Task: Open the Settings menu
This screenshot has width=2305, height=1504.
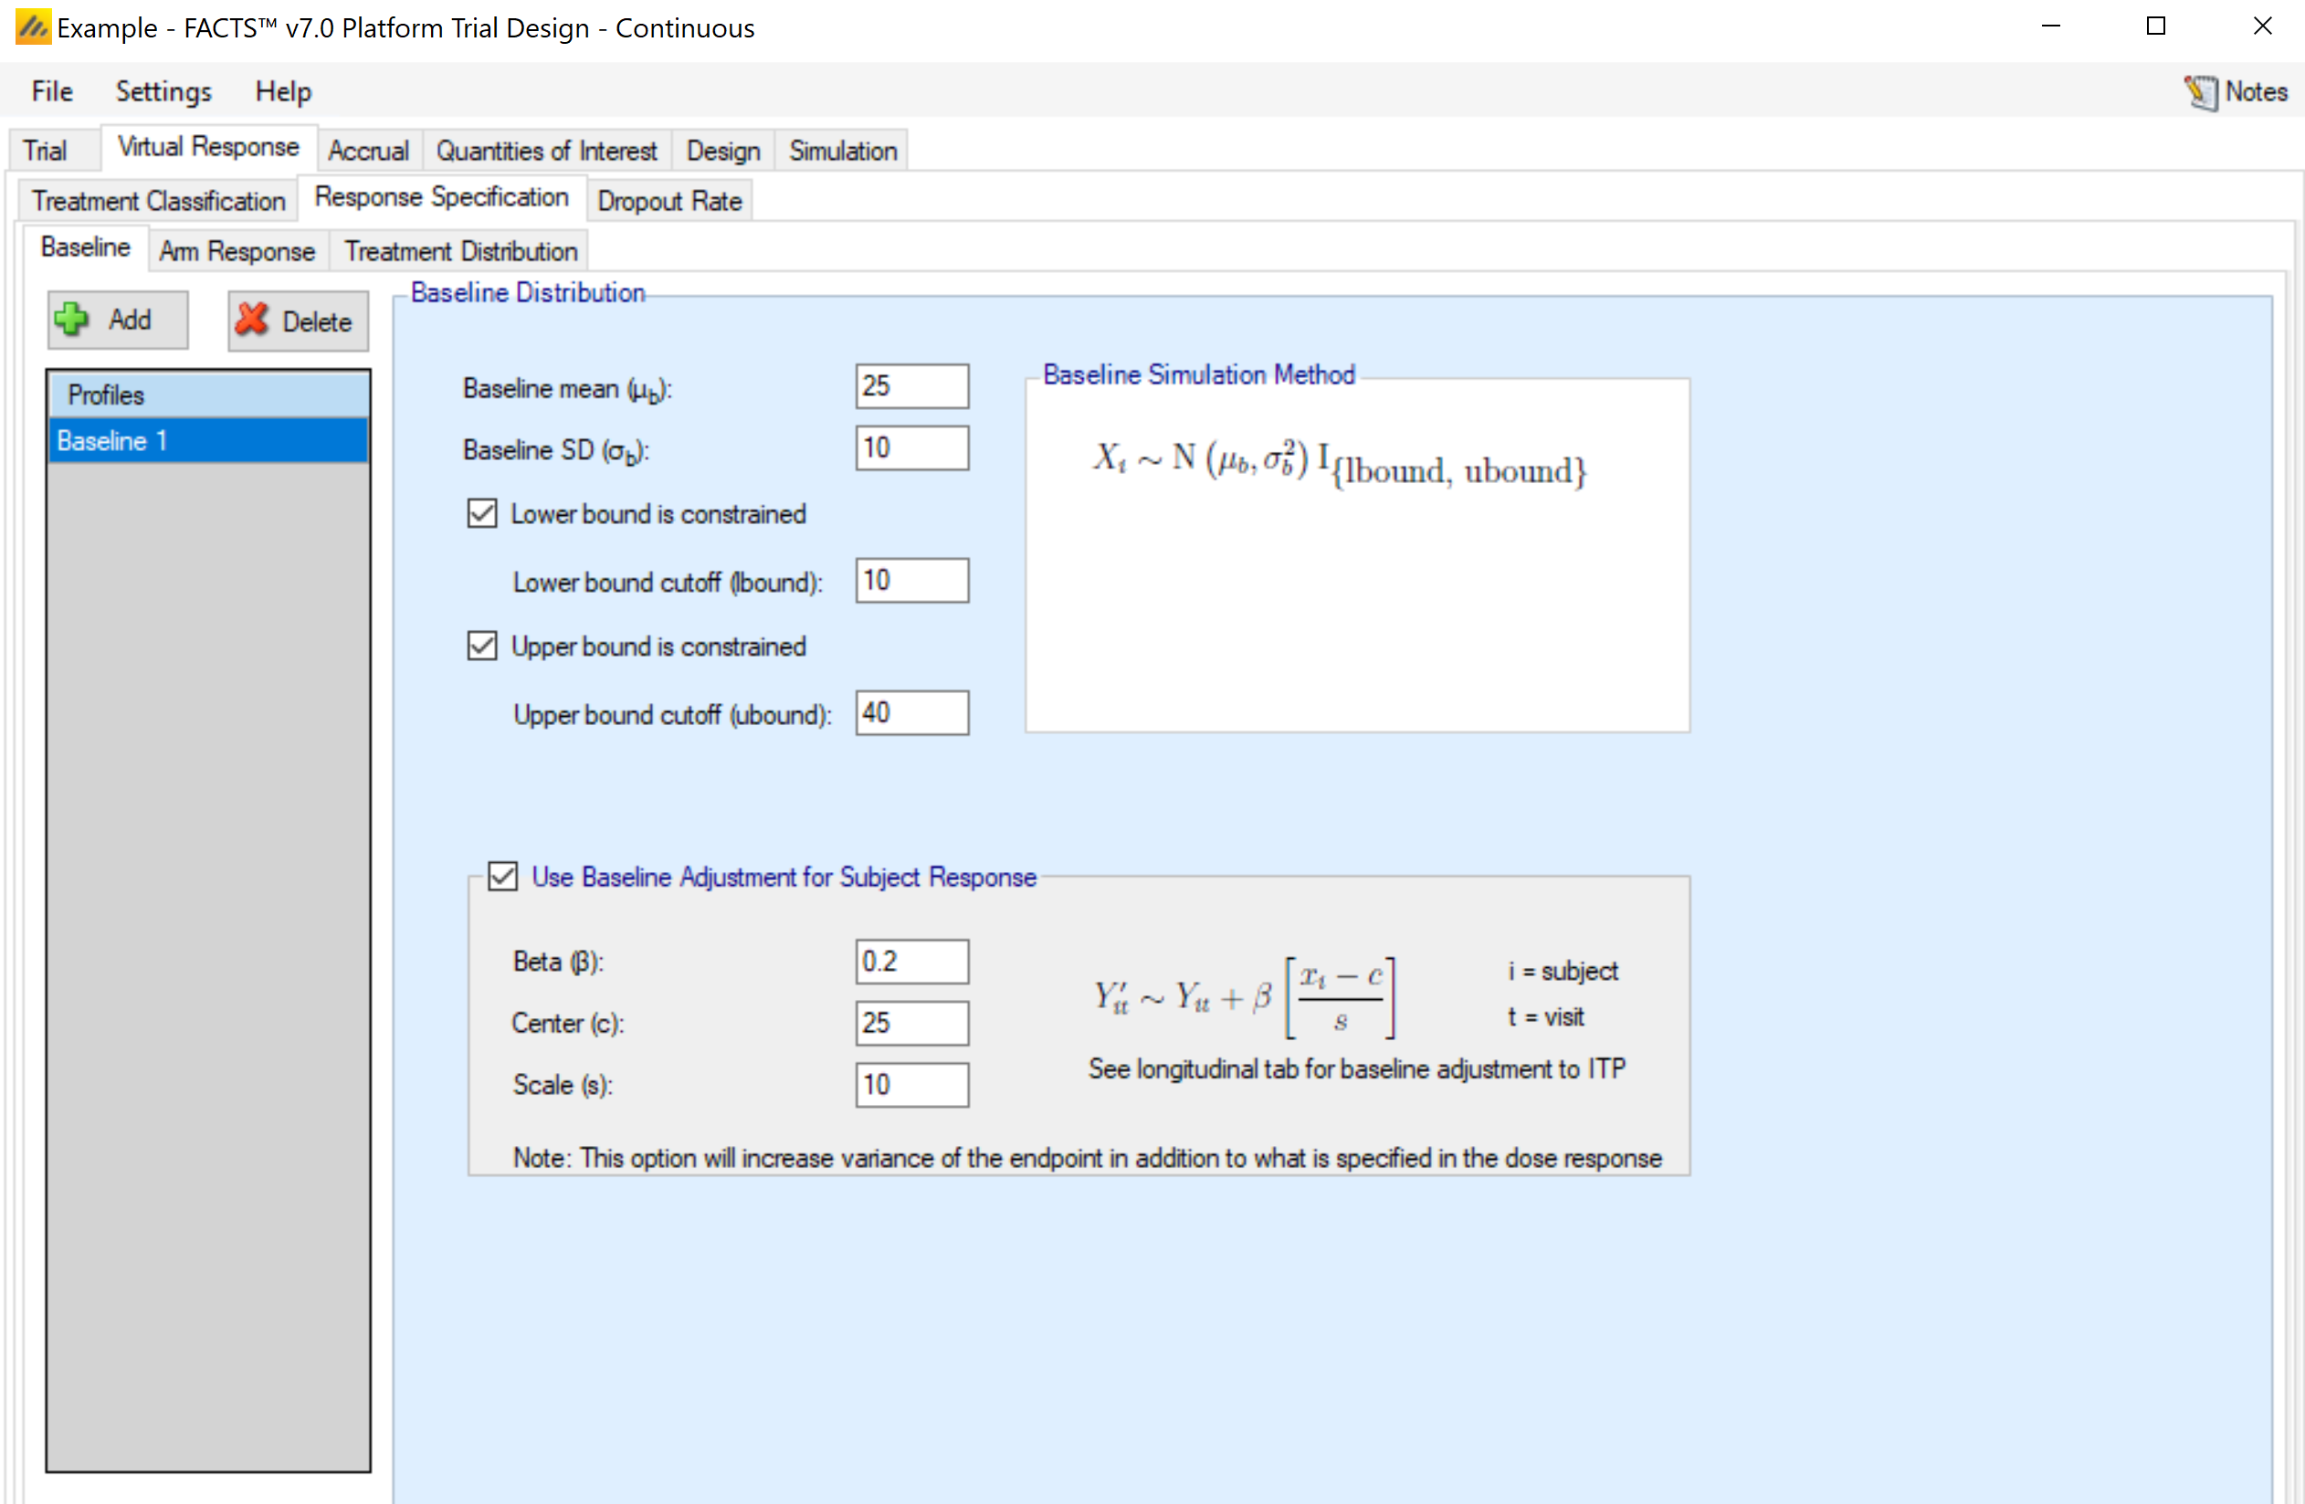Action: click(x=163, y=91)
